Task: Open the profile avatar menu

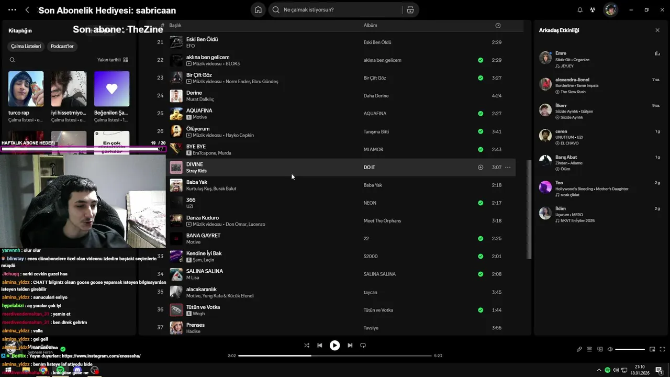Action: coord(610,9)
